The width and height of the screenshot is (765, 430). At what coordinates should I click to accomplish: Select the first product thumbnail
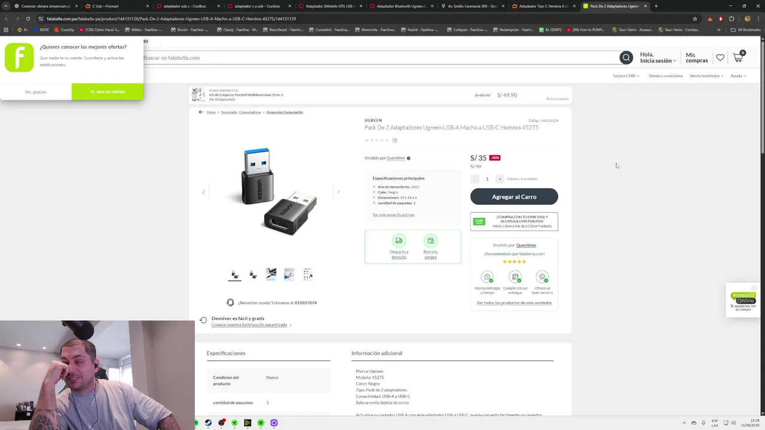pyautogui.click(x=235, y=274)
